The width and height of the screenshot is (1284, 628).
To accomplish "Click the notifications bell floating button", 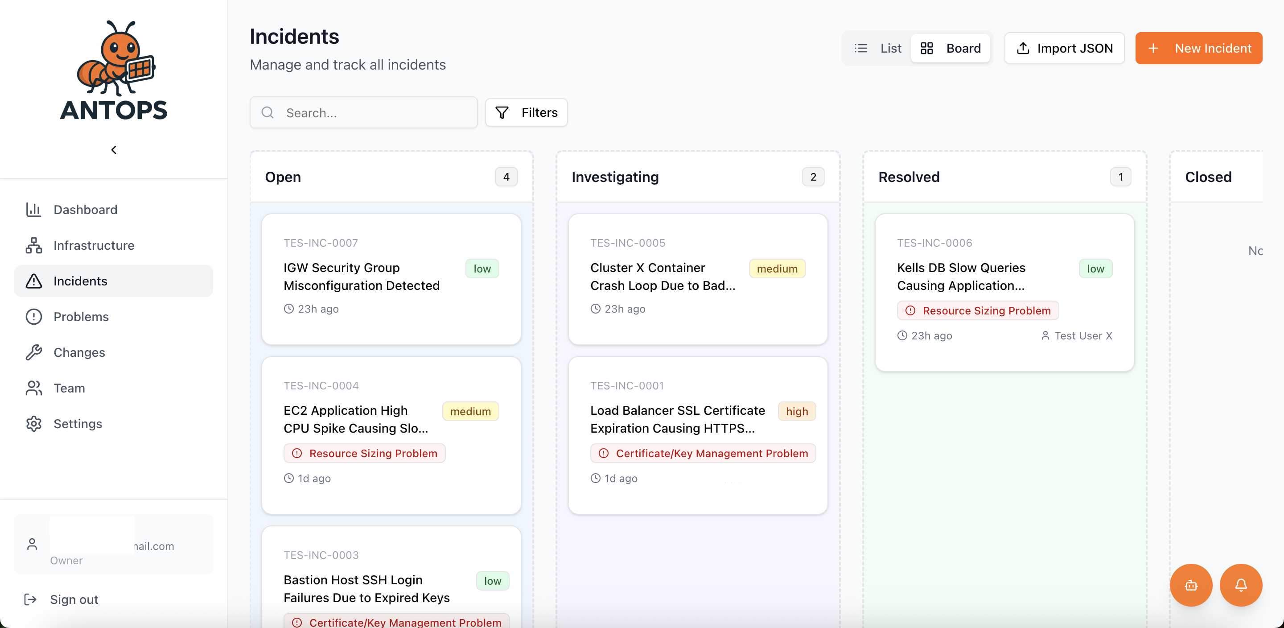I will click(x=1241, y=585).
